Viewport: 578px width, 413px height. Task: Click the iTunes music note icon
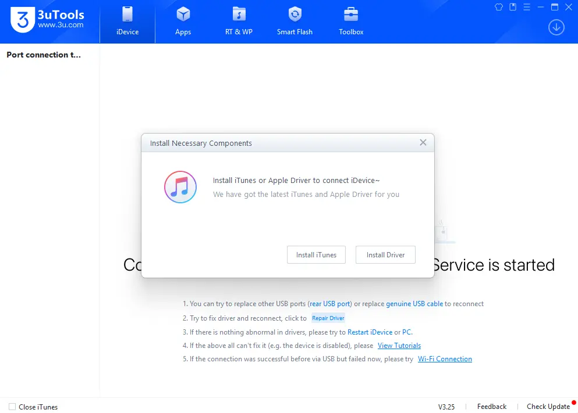point(180,187)
